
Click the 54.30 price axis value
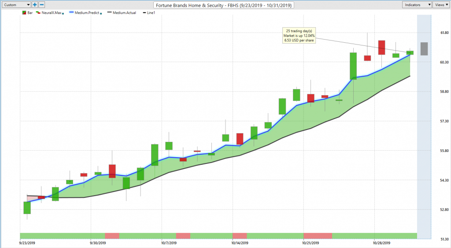coord(444,181)
